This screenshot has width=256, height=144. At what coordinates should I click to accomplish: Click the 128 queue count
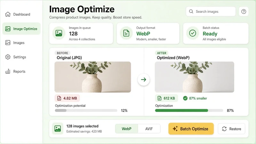point(73,34)
